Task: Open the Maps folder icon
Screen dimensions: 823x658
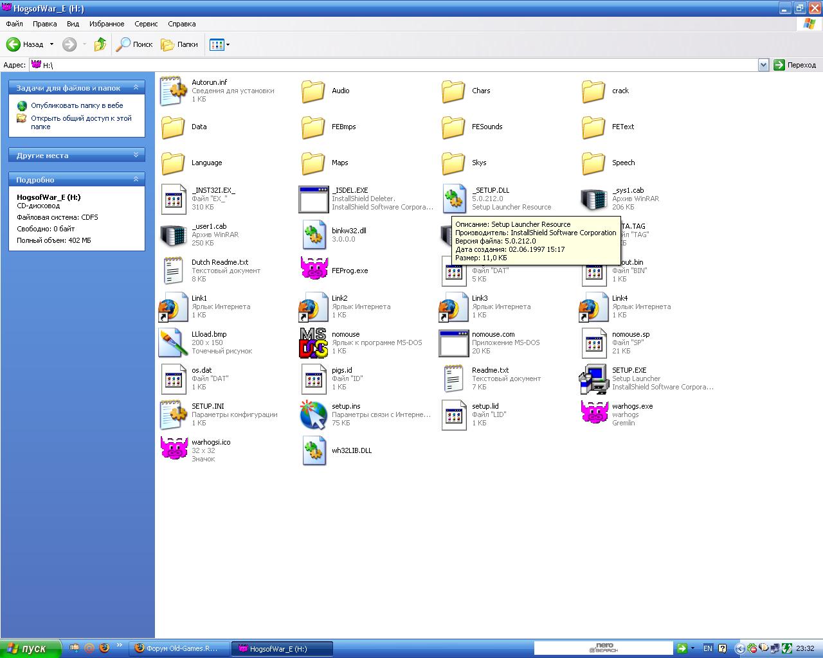Action: click(313, 163)
